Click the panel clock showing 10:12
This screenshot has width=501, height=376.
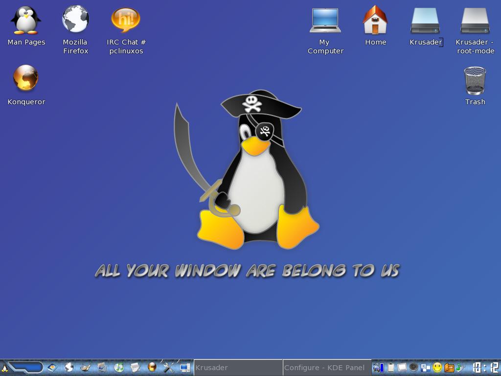[485, 367]
